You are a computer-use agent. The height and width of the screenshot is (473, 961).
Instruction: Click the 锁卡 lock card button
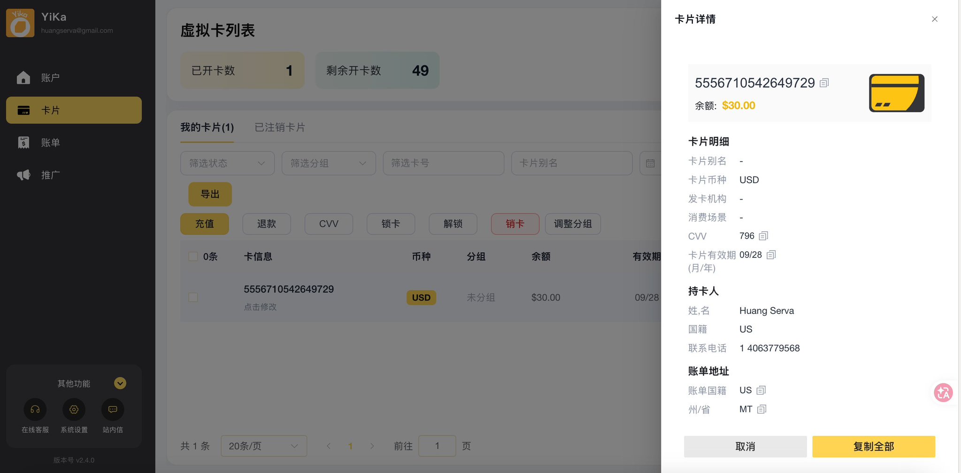coord(391,224)
